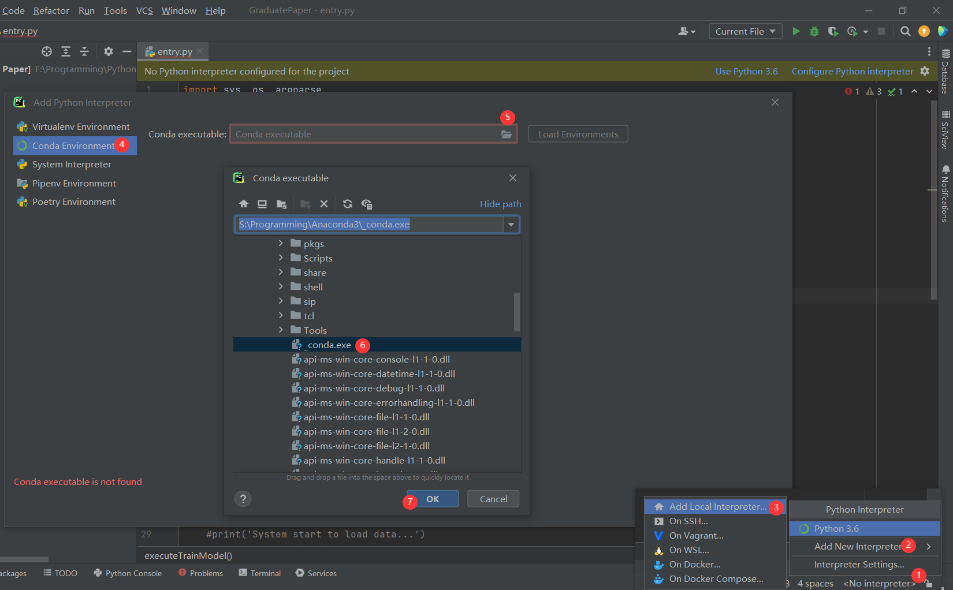Browse for Conda executable folder icon
Viewport: 953px width, 590px height.
507,135
